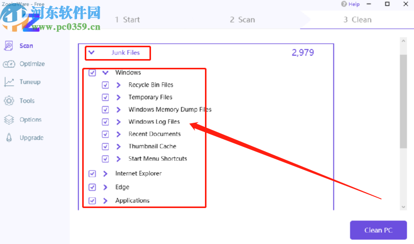The height and width of the screenshot is (244, 414).
Task: Uncheck Recent Documents checkbox
Action: coord(105,134)
